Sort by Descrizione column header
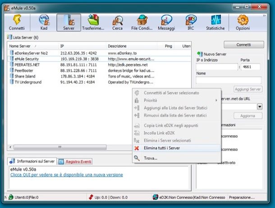This screenshot has height=208, width=275. (132, 46)
